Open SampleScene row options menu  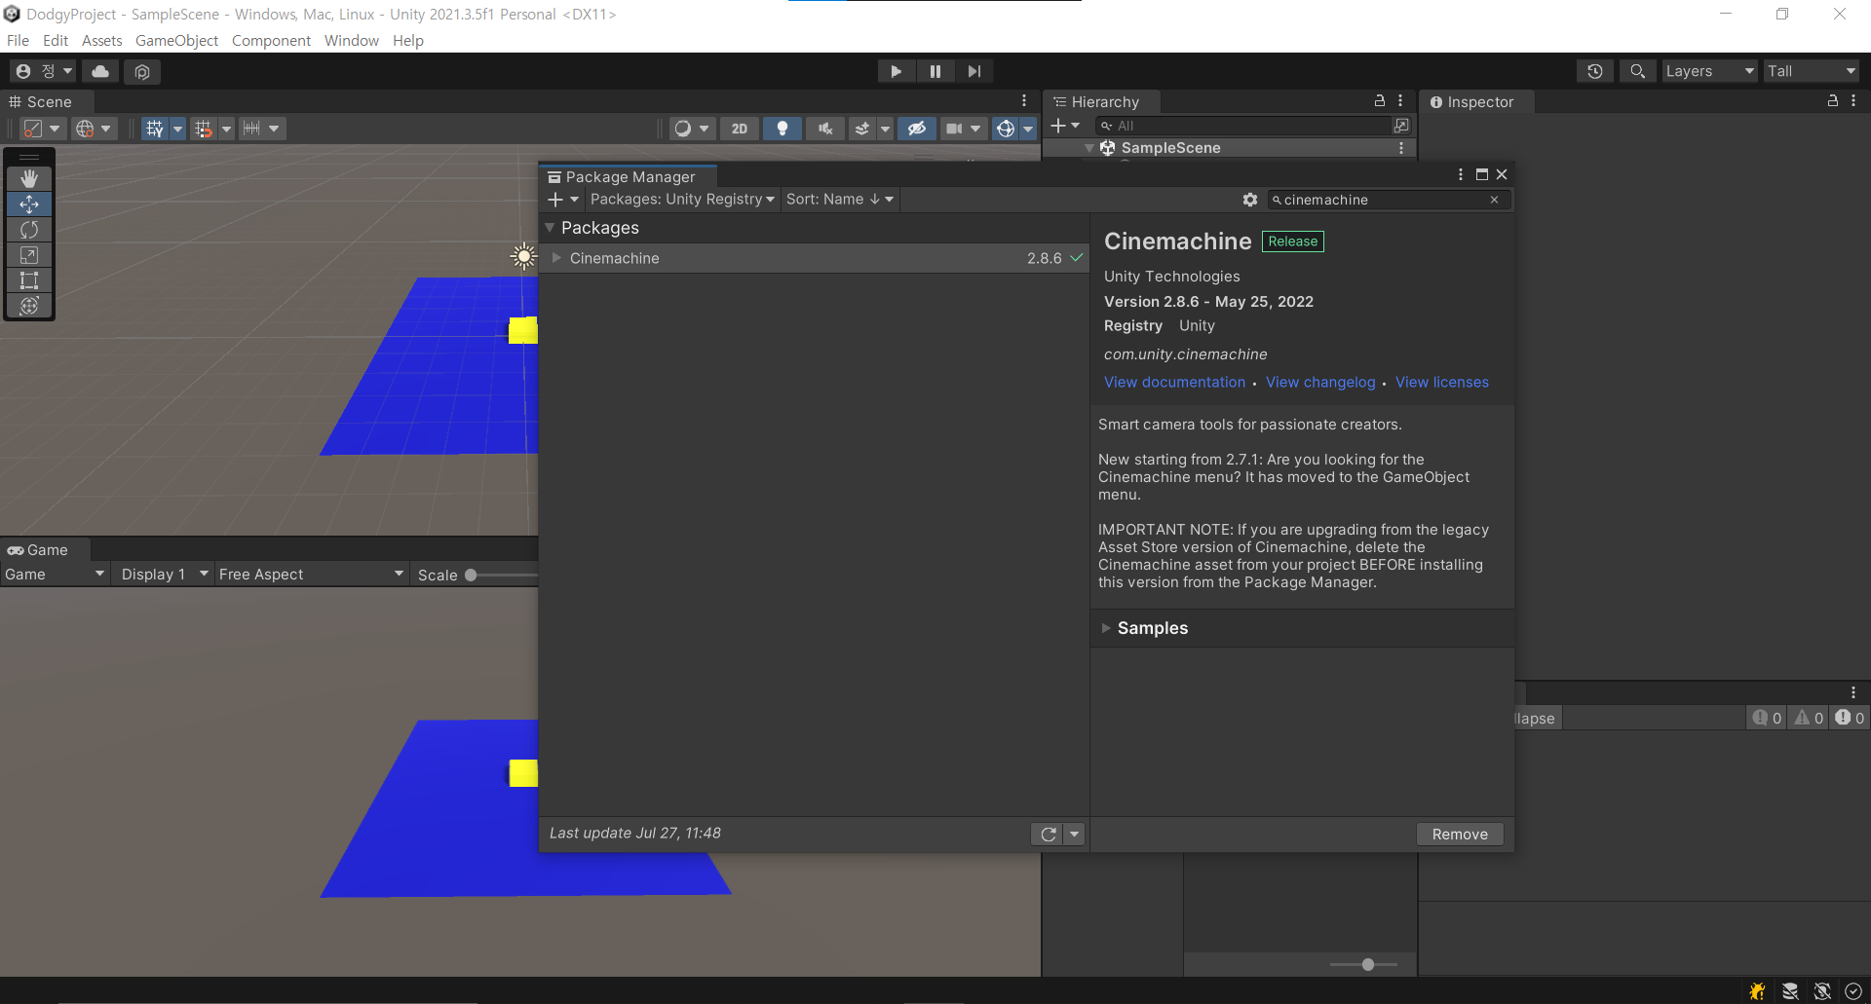(1401, 148)
